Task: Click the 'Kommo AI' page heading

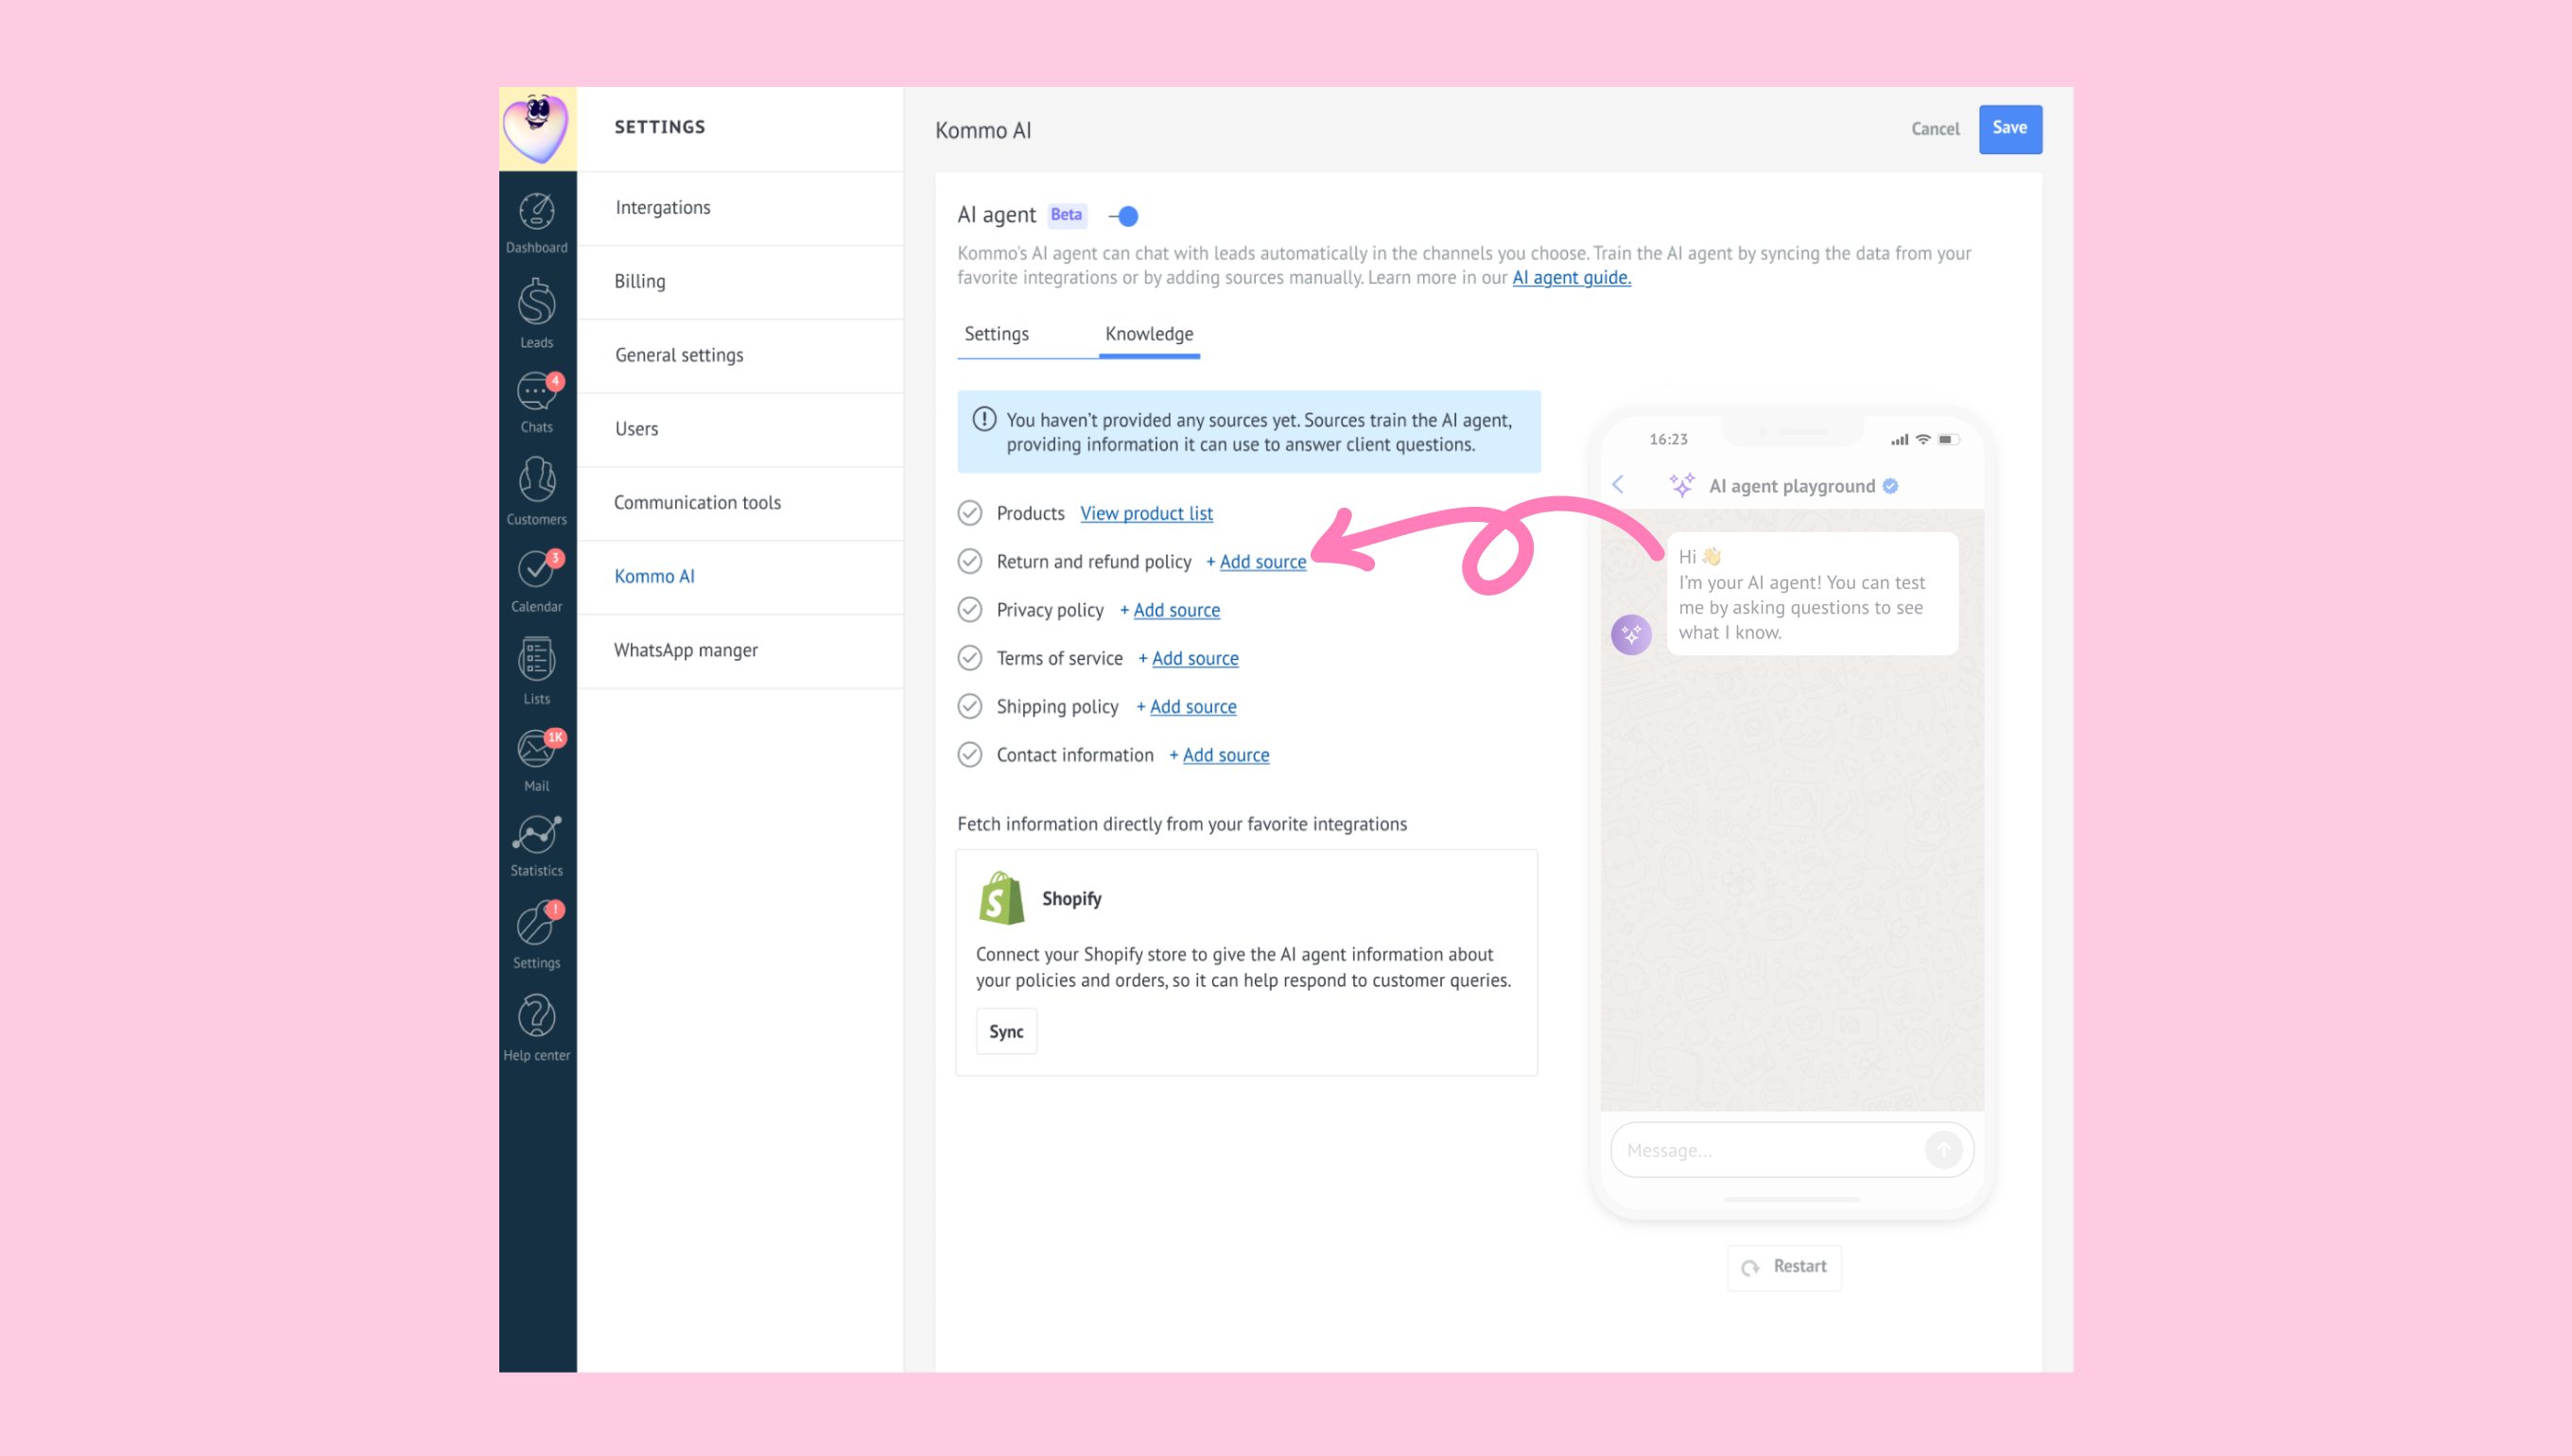Action: [983, 131]
